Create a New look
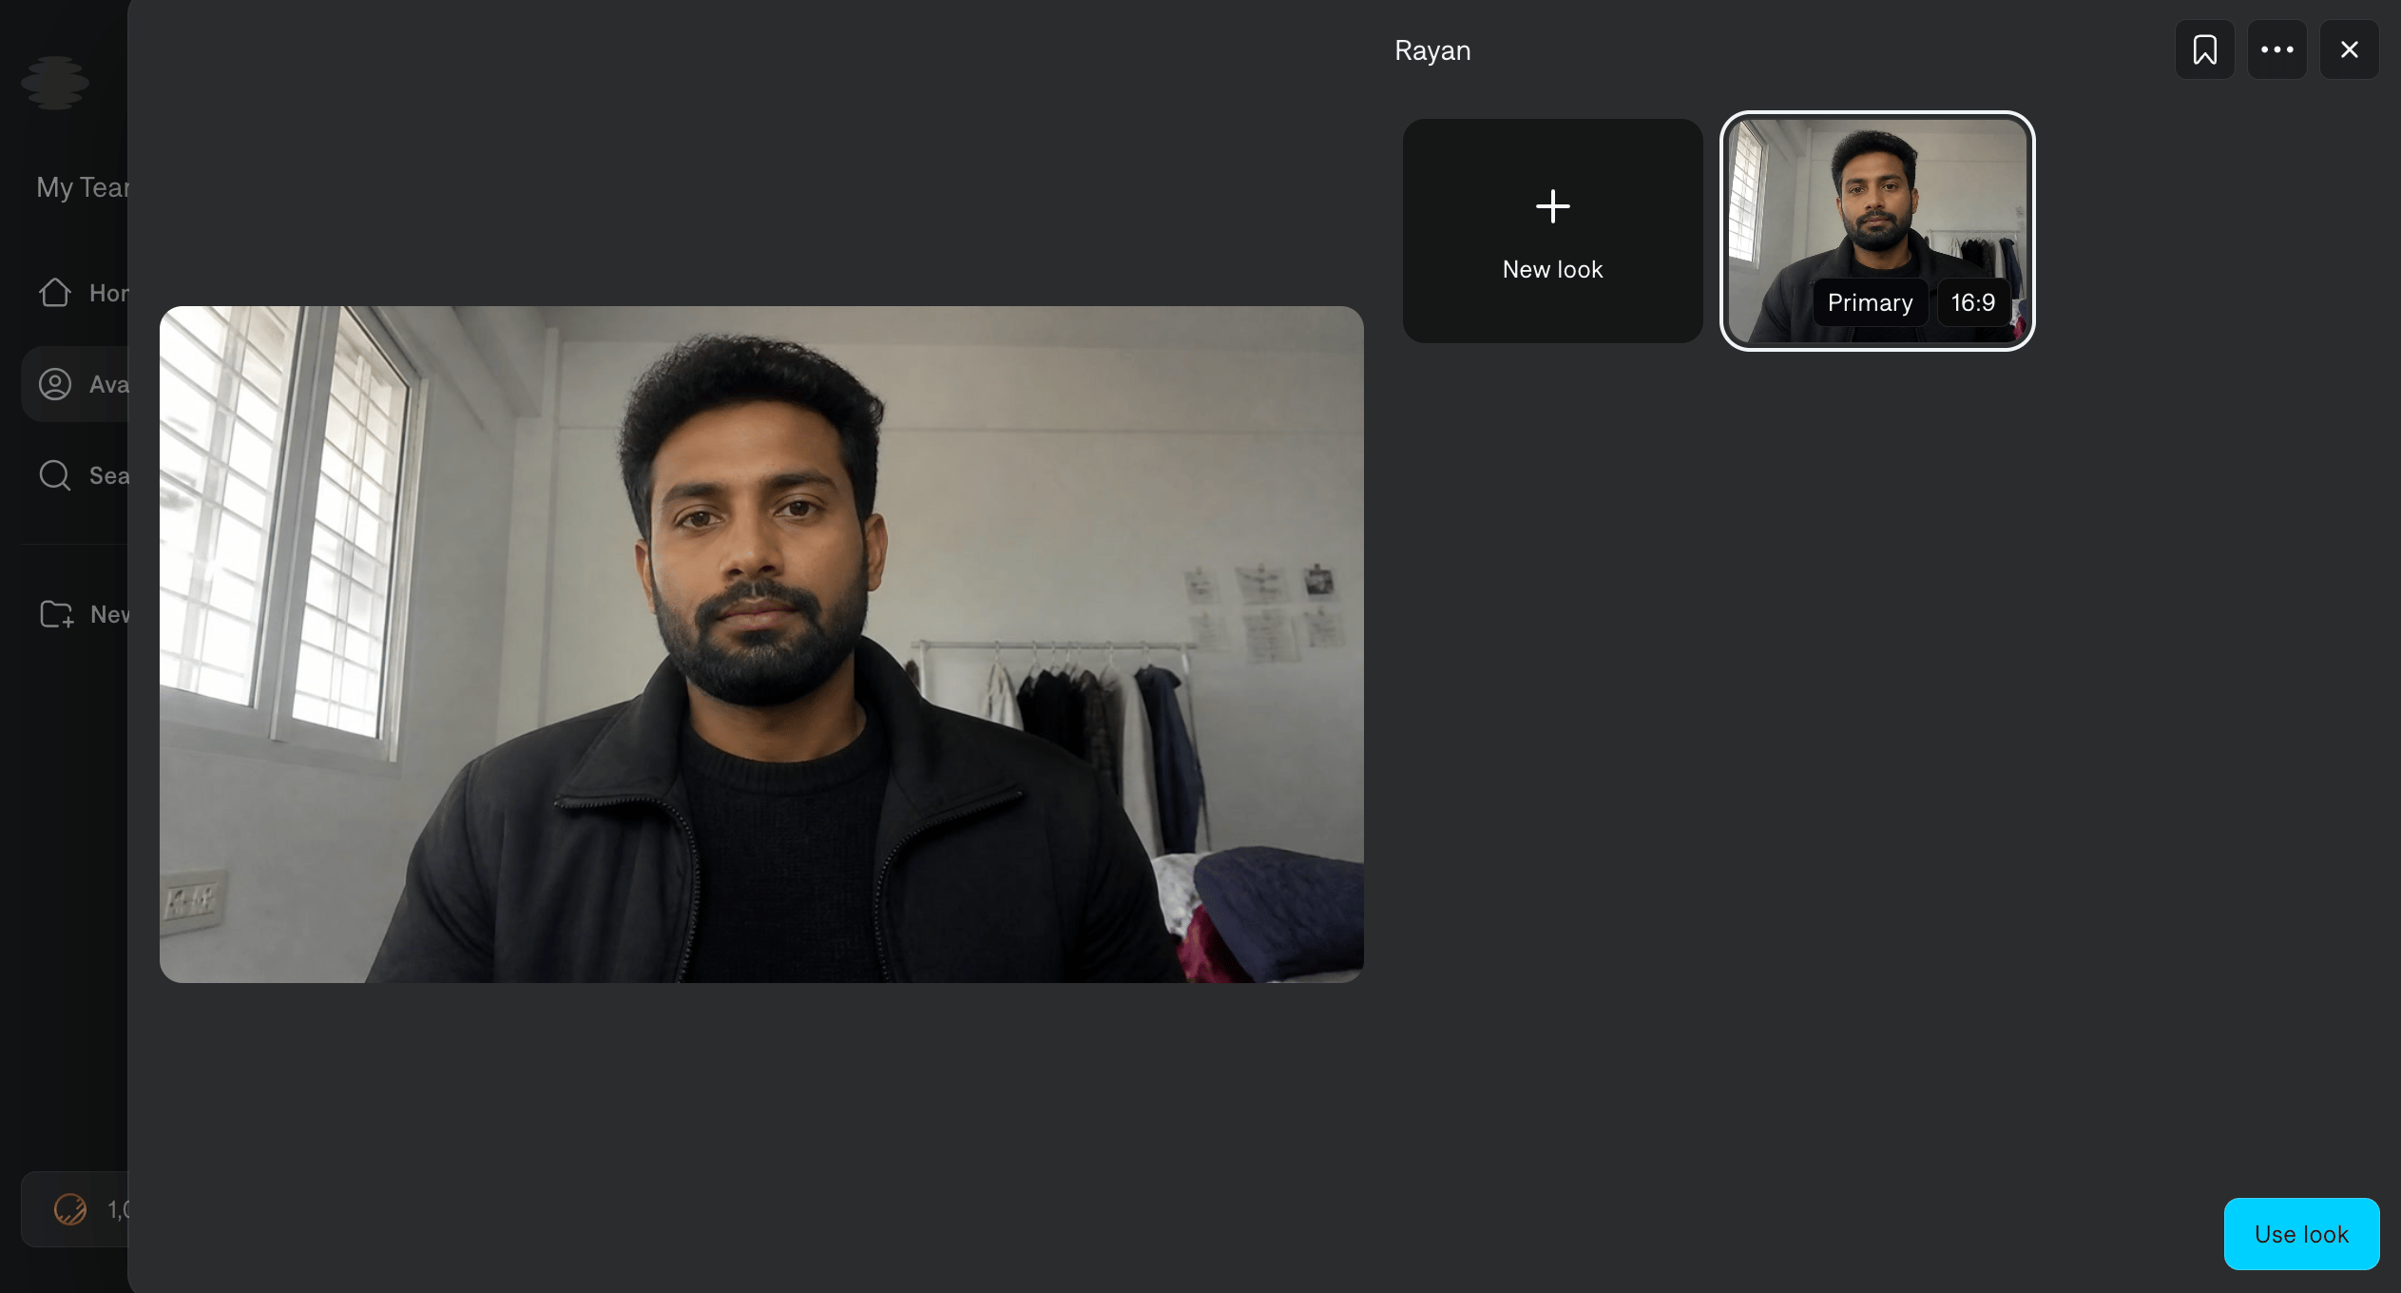The width and height of the screenshot is (2401, 1293). (x=1552, y=231)
